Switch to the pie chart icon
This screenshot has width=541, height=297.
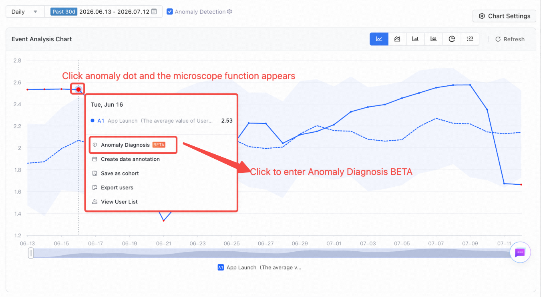(452, 39)
